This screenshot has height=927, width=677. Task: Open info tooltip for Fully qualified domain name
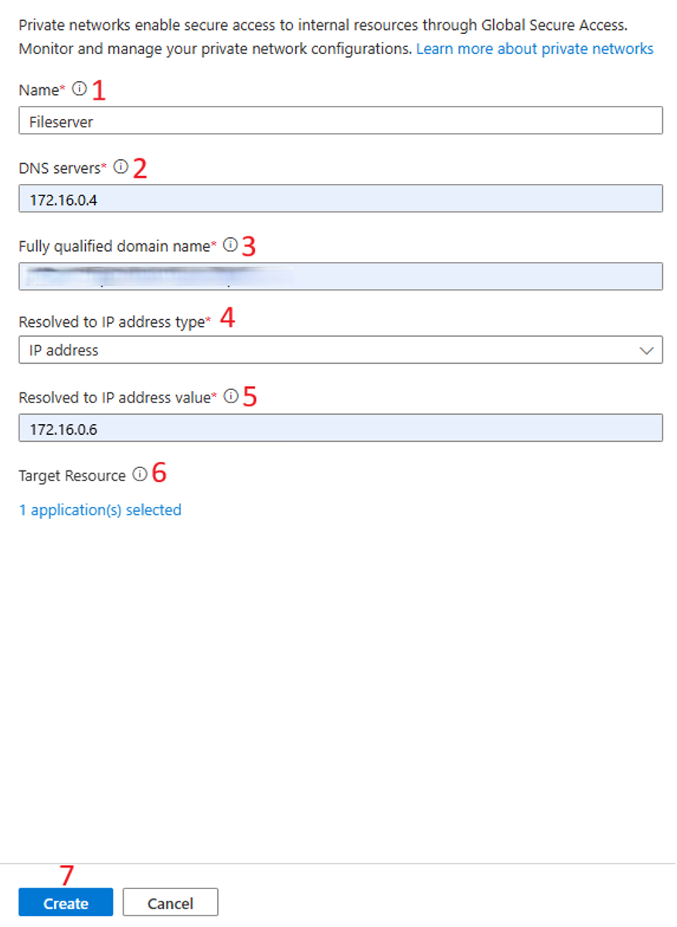click(230, 245)
